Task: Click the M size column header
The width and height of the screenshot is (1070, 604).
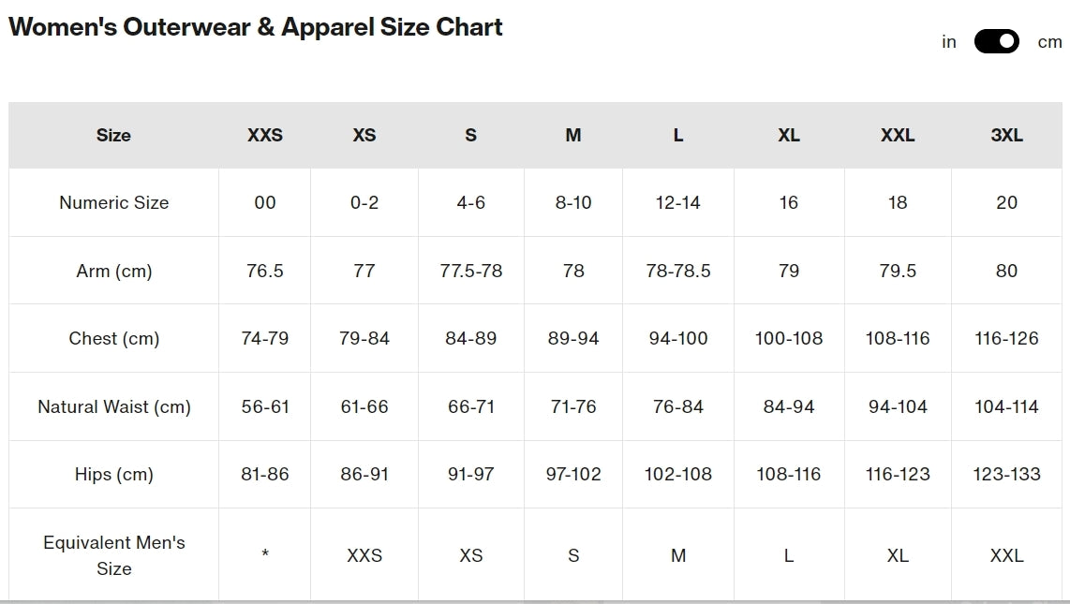Action: 573,135
